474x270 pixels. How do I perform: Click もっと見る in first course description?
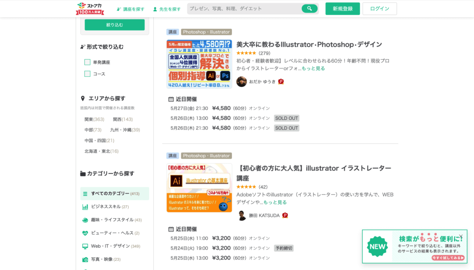[x=313, y=68]
